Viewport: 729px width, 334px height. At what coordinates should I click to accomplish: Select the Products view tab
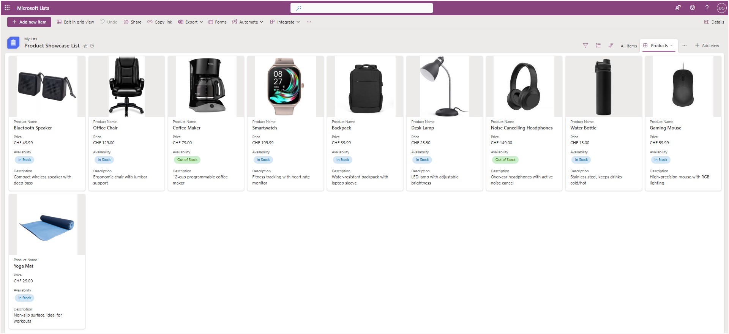point(659,46)
